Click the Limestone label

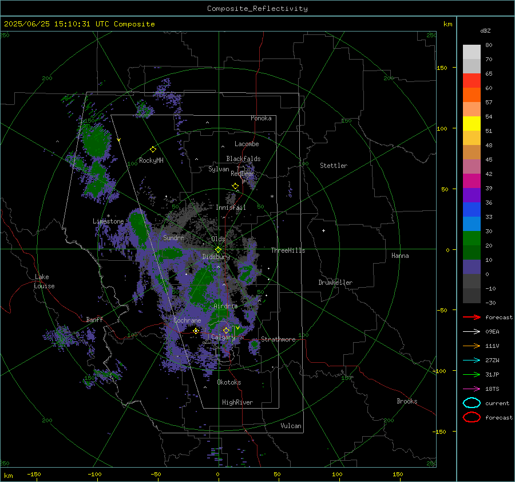click(x=108, y=221)
